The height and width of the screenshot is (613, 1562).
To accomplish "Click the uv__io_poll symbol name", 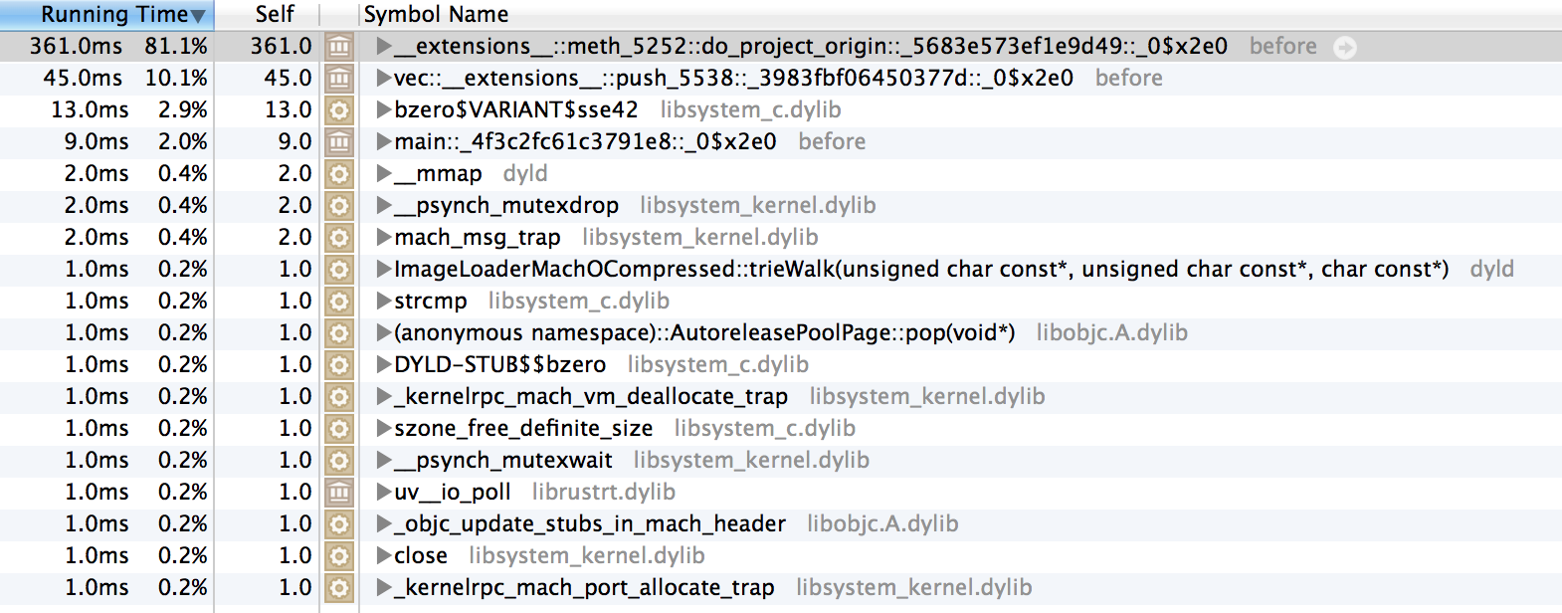I will [453, 492].
